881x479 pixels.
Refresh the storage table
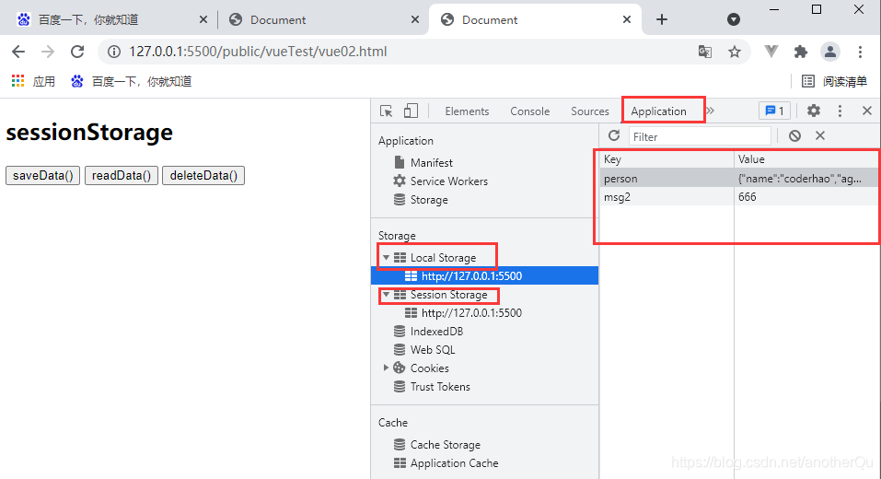614,135
